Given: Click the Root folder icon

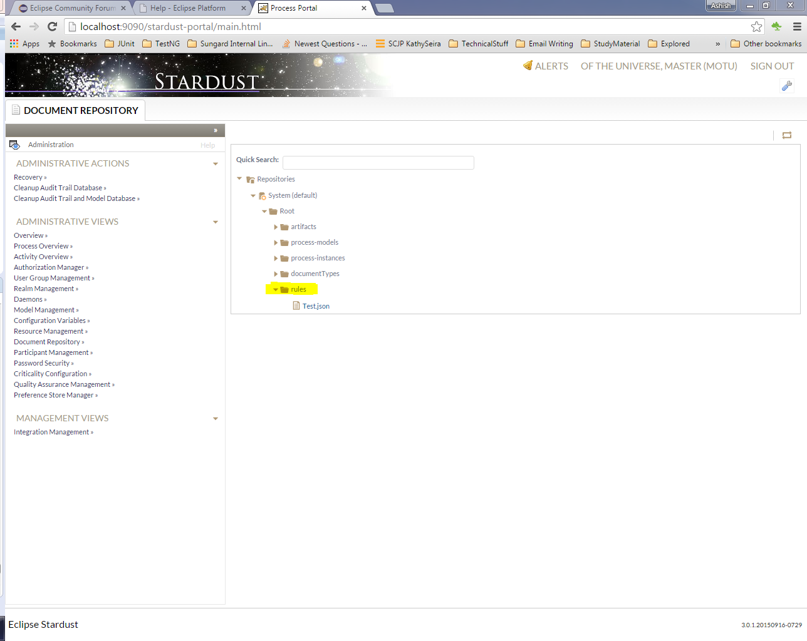Looking at the screenshot, I should click(273, 212).
